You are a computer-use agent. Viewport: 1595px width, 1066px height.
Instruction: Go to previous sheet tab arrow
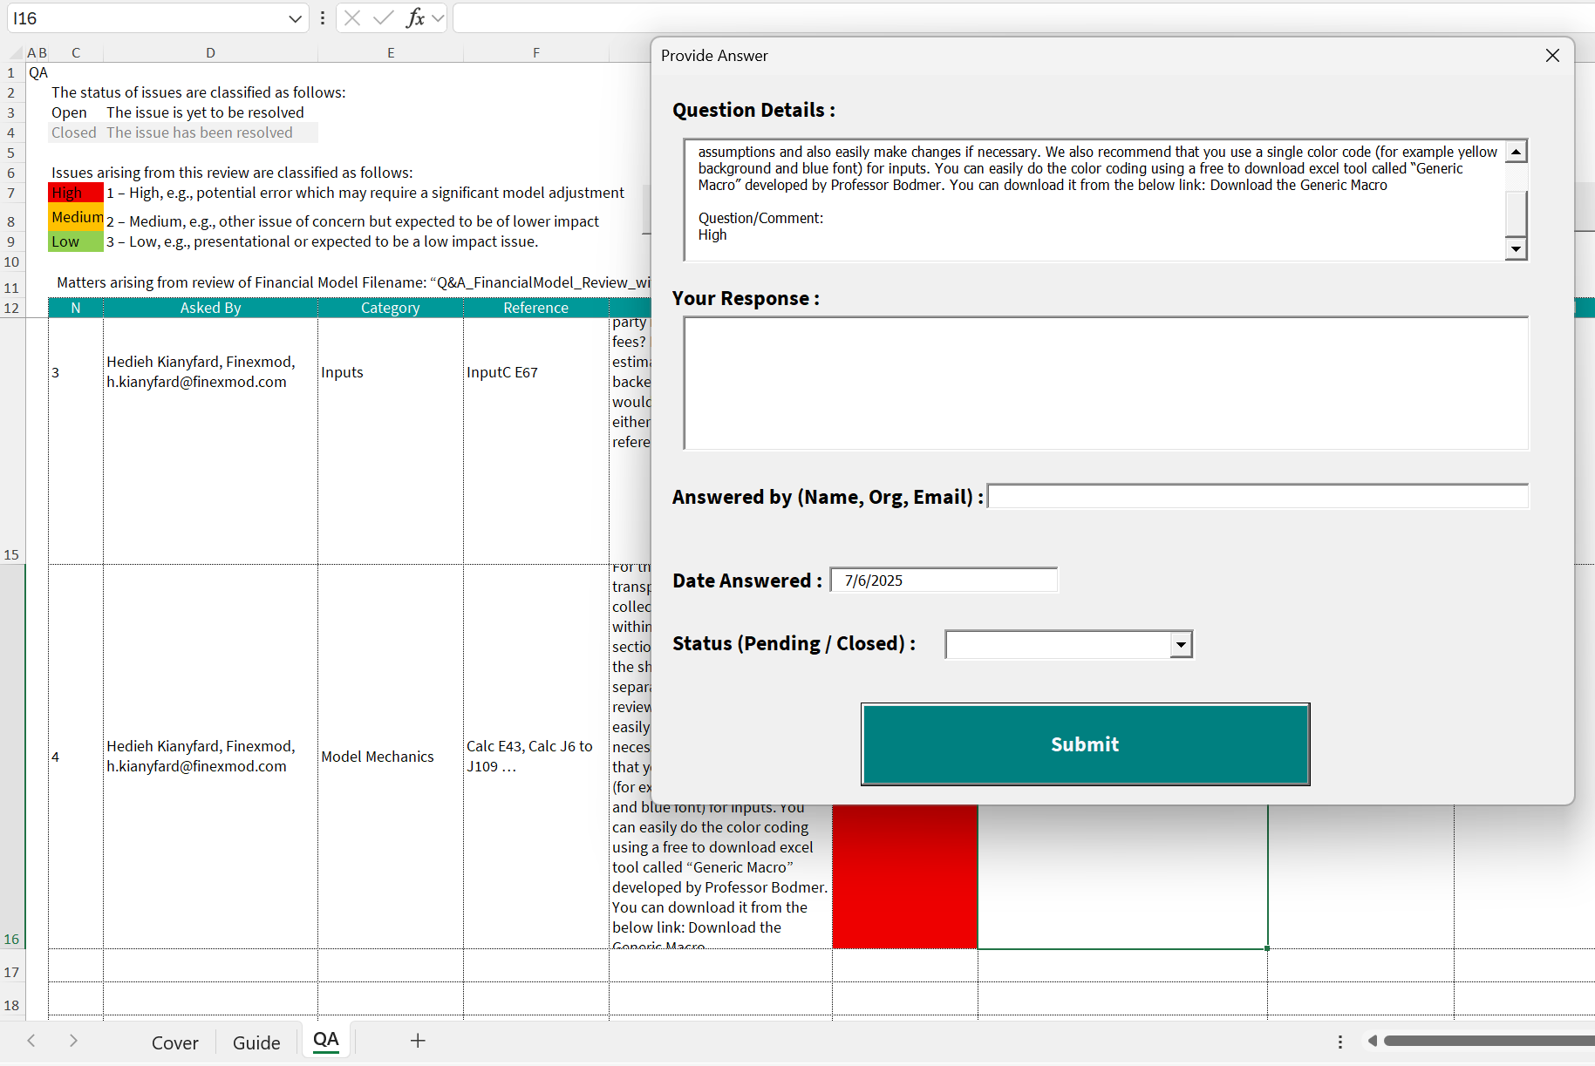point(31,1041)
